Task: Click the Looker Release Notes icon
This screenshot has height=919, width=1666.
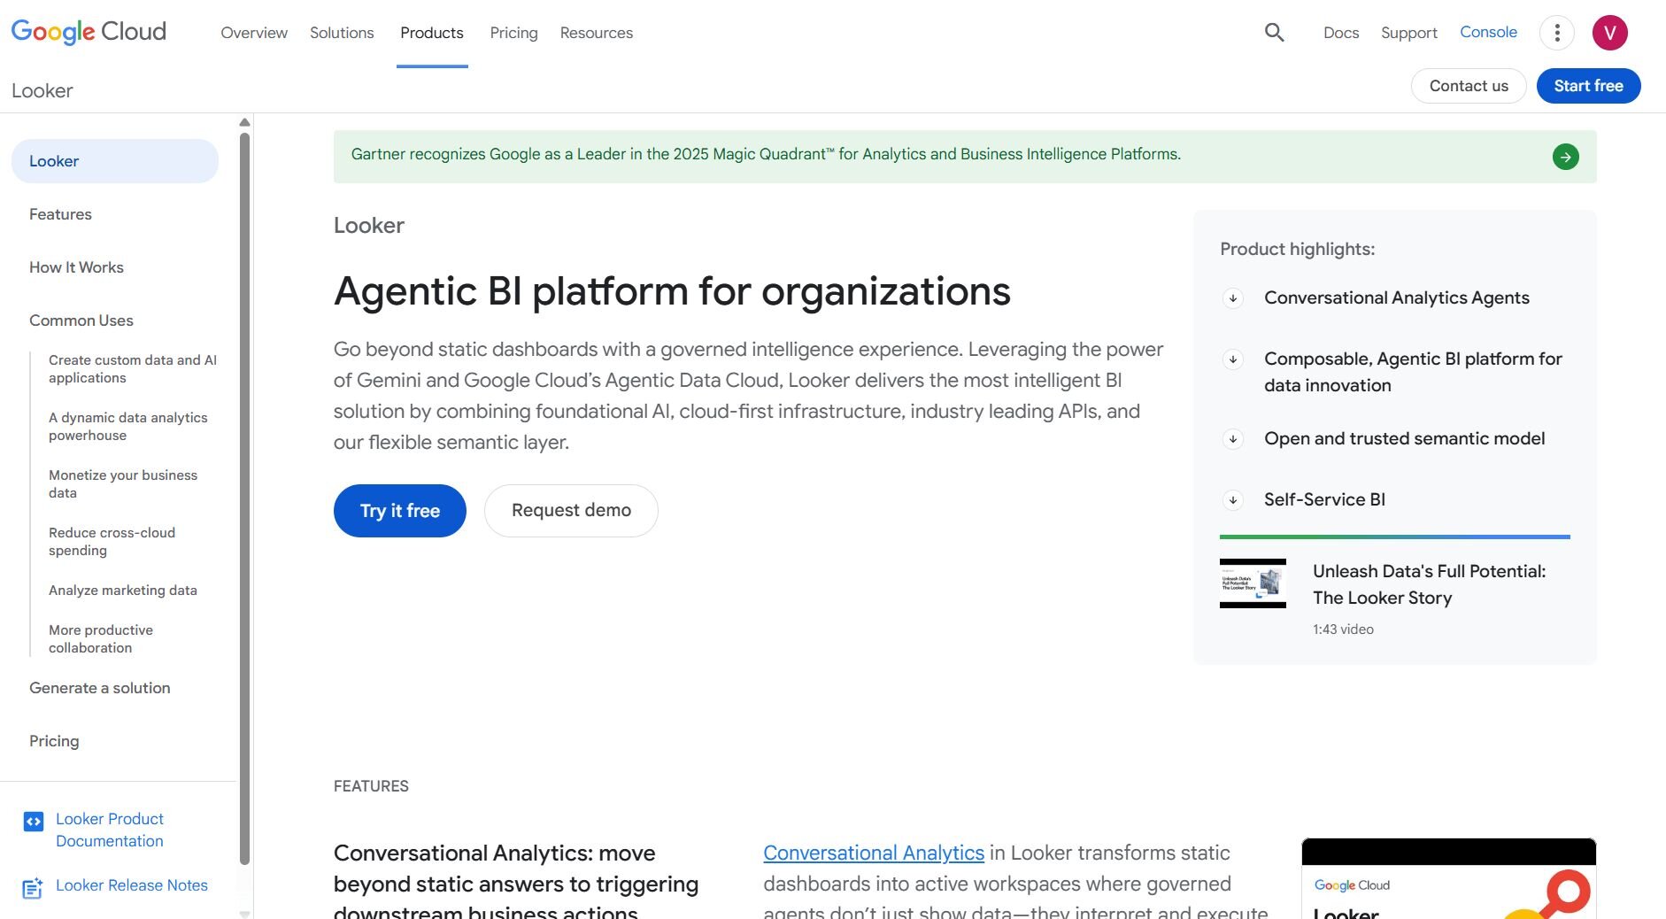Action: (x=34, y=888)
